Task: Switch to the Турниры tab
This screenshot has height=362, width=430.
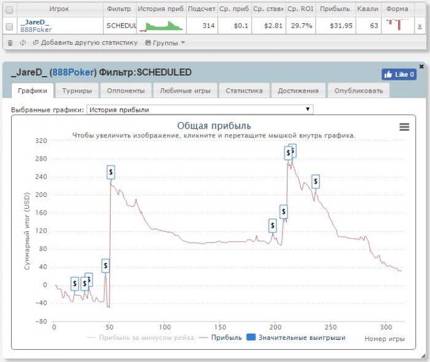Action: pos(77,91)
